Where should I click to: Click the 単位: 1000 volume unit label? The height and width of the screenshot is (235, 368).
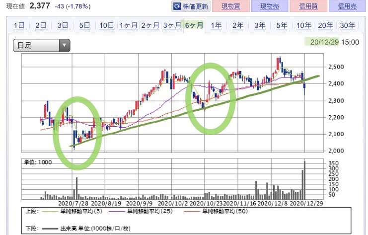[38, 162]
